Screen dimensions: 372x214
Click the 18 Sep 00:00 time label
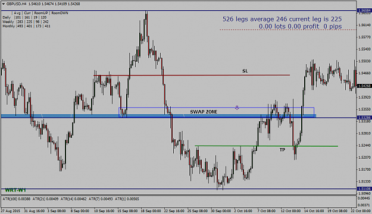[151, 210]
